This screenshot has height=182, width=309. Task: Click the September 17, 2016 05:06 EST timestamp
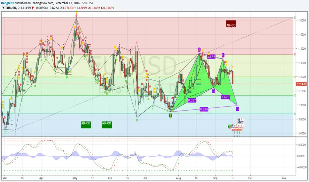(x=74, y=3)
